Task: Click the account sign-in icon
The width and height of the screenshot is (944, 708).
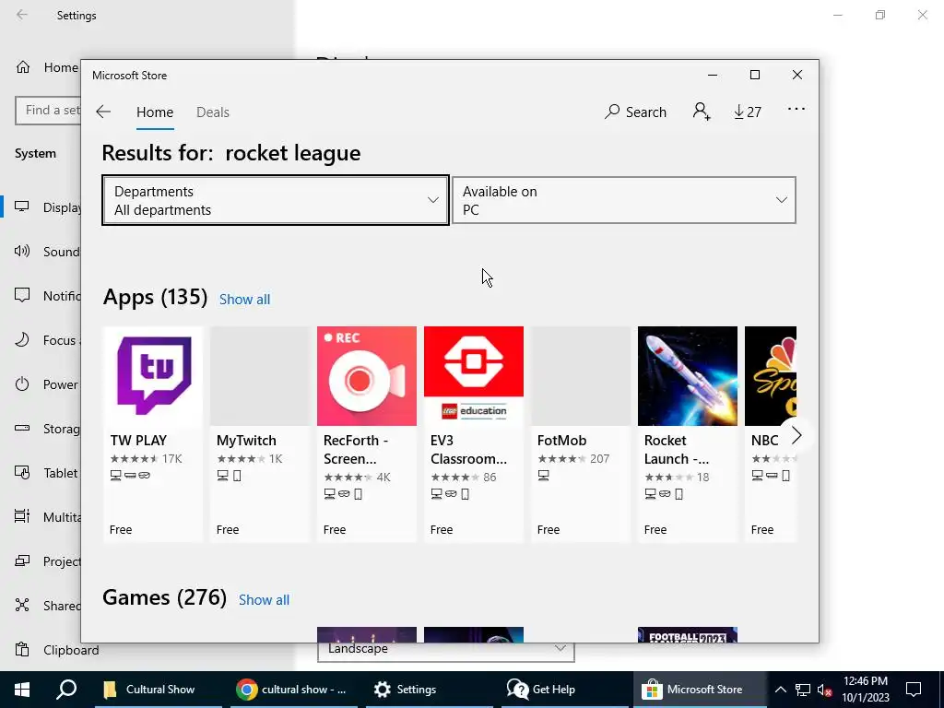Action: (x=702, y=112)
